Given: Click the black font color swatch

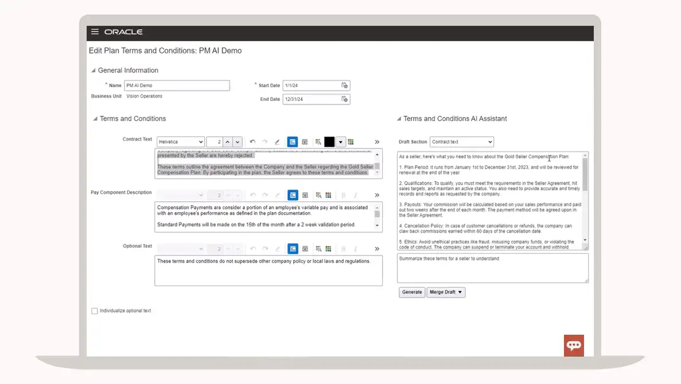Looking at the screenshot, I should (329, 142).
